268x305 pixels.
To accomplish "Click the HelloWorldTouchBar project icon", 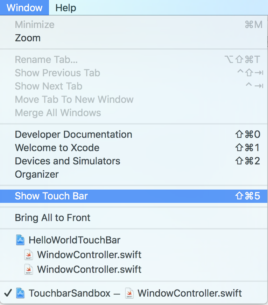I will click(20, 240).
